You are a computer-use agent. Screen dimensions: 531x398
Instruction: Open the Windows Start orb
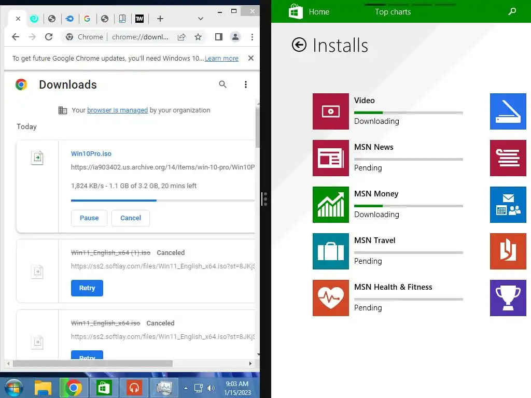tap(13, 388)
